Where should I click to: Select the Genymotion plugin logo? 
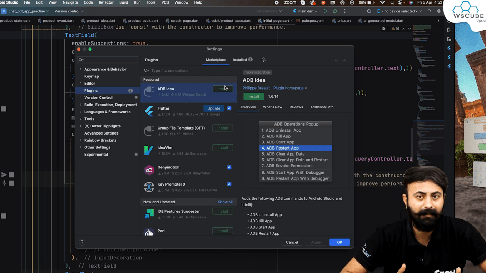point(149,170)
